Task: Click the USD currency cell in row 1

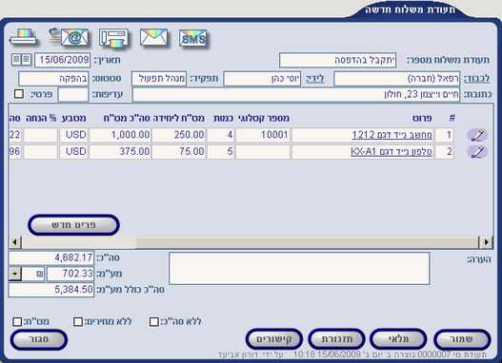Action: coord(73,135)
